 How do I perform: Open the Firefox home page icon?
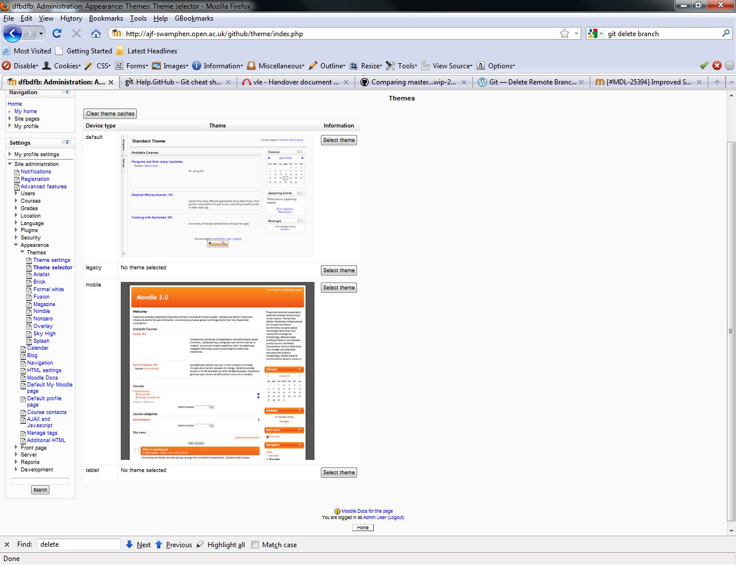click(96, 33)
